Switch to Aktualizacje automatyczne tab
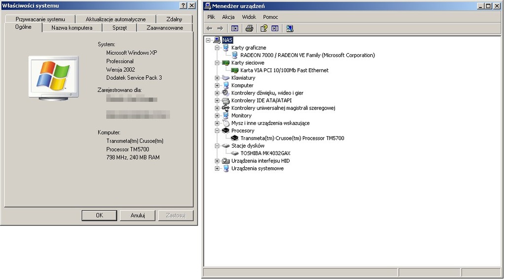This screenshot has width=505, height=280. pos(115,19)
